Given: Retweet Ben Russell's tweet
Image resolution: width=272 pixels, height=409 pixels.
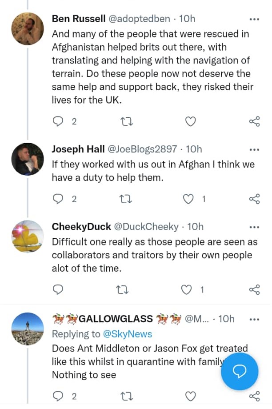Looking at the screenshot, I should click(x=128, y=121).
